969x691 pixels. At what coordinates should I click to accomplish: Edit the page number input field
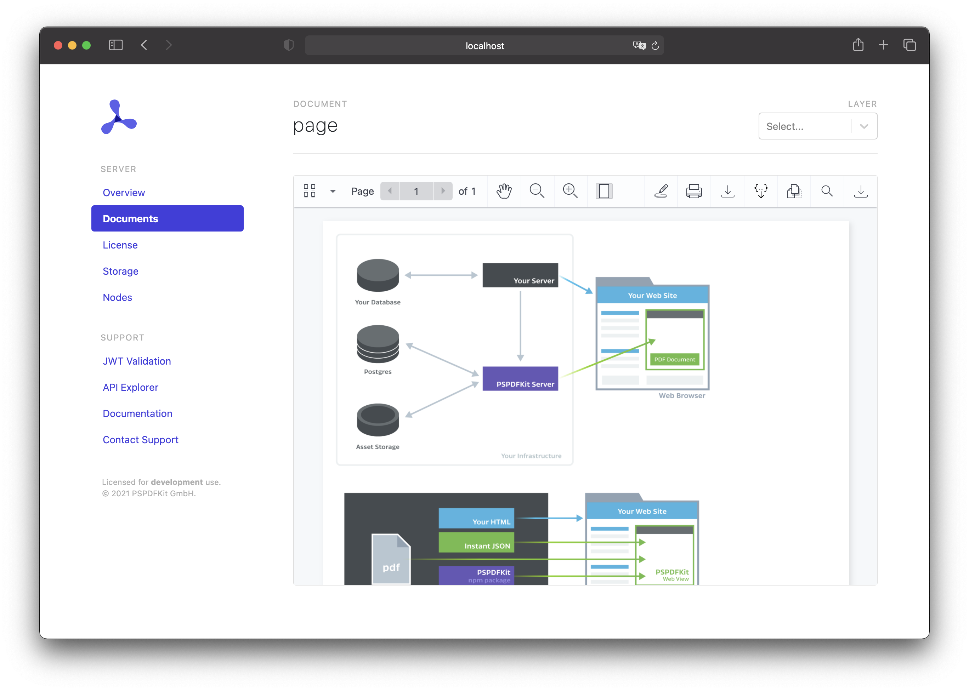coord(416,191)
